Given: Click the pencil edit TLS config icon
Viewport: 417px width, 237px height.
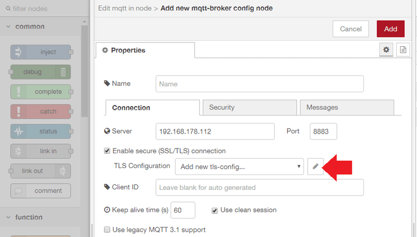Looking at the screenshot, I should [x=315, y=166].
